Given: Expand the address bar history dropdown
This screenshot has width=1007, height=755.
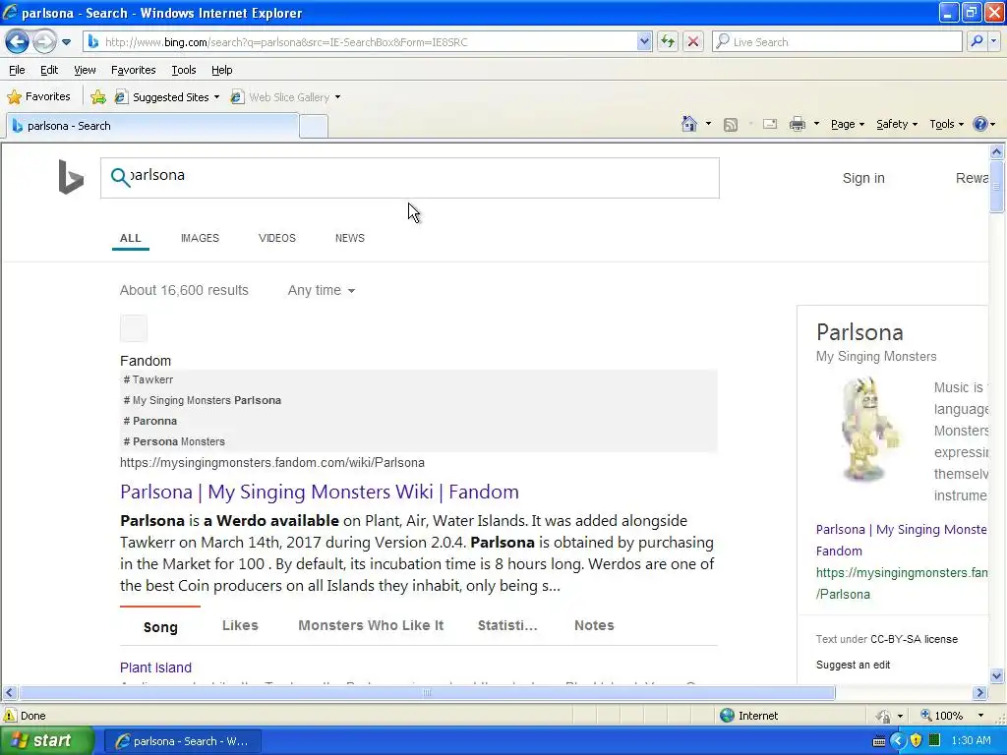Looking at the screenshot, I should pos(644,41).
